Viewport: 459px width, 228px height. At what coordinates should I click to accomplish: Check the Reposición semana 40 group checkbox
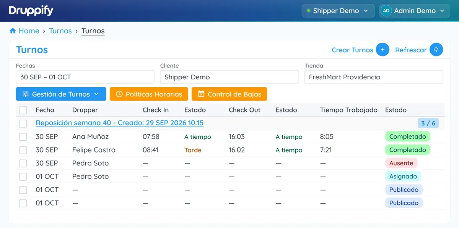[x=23, y=123]
